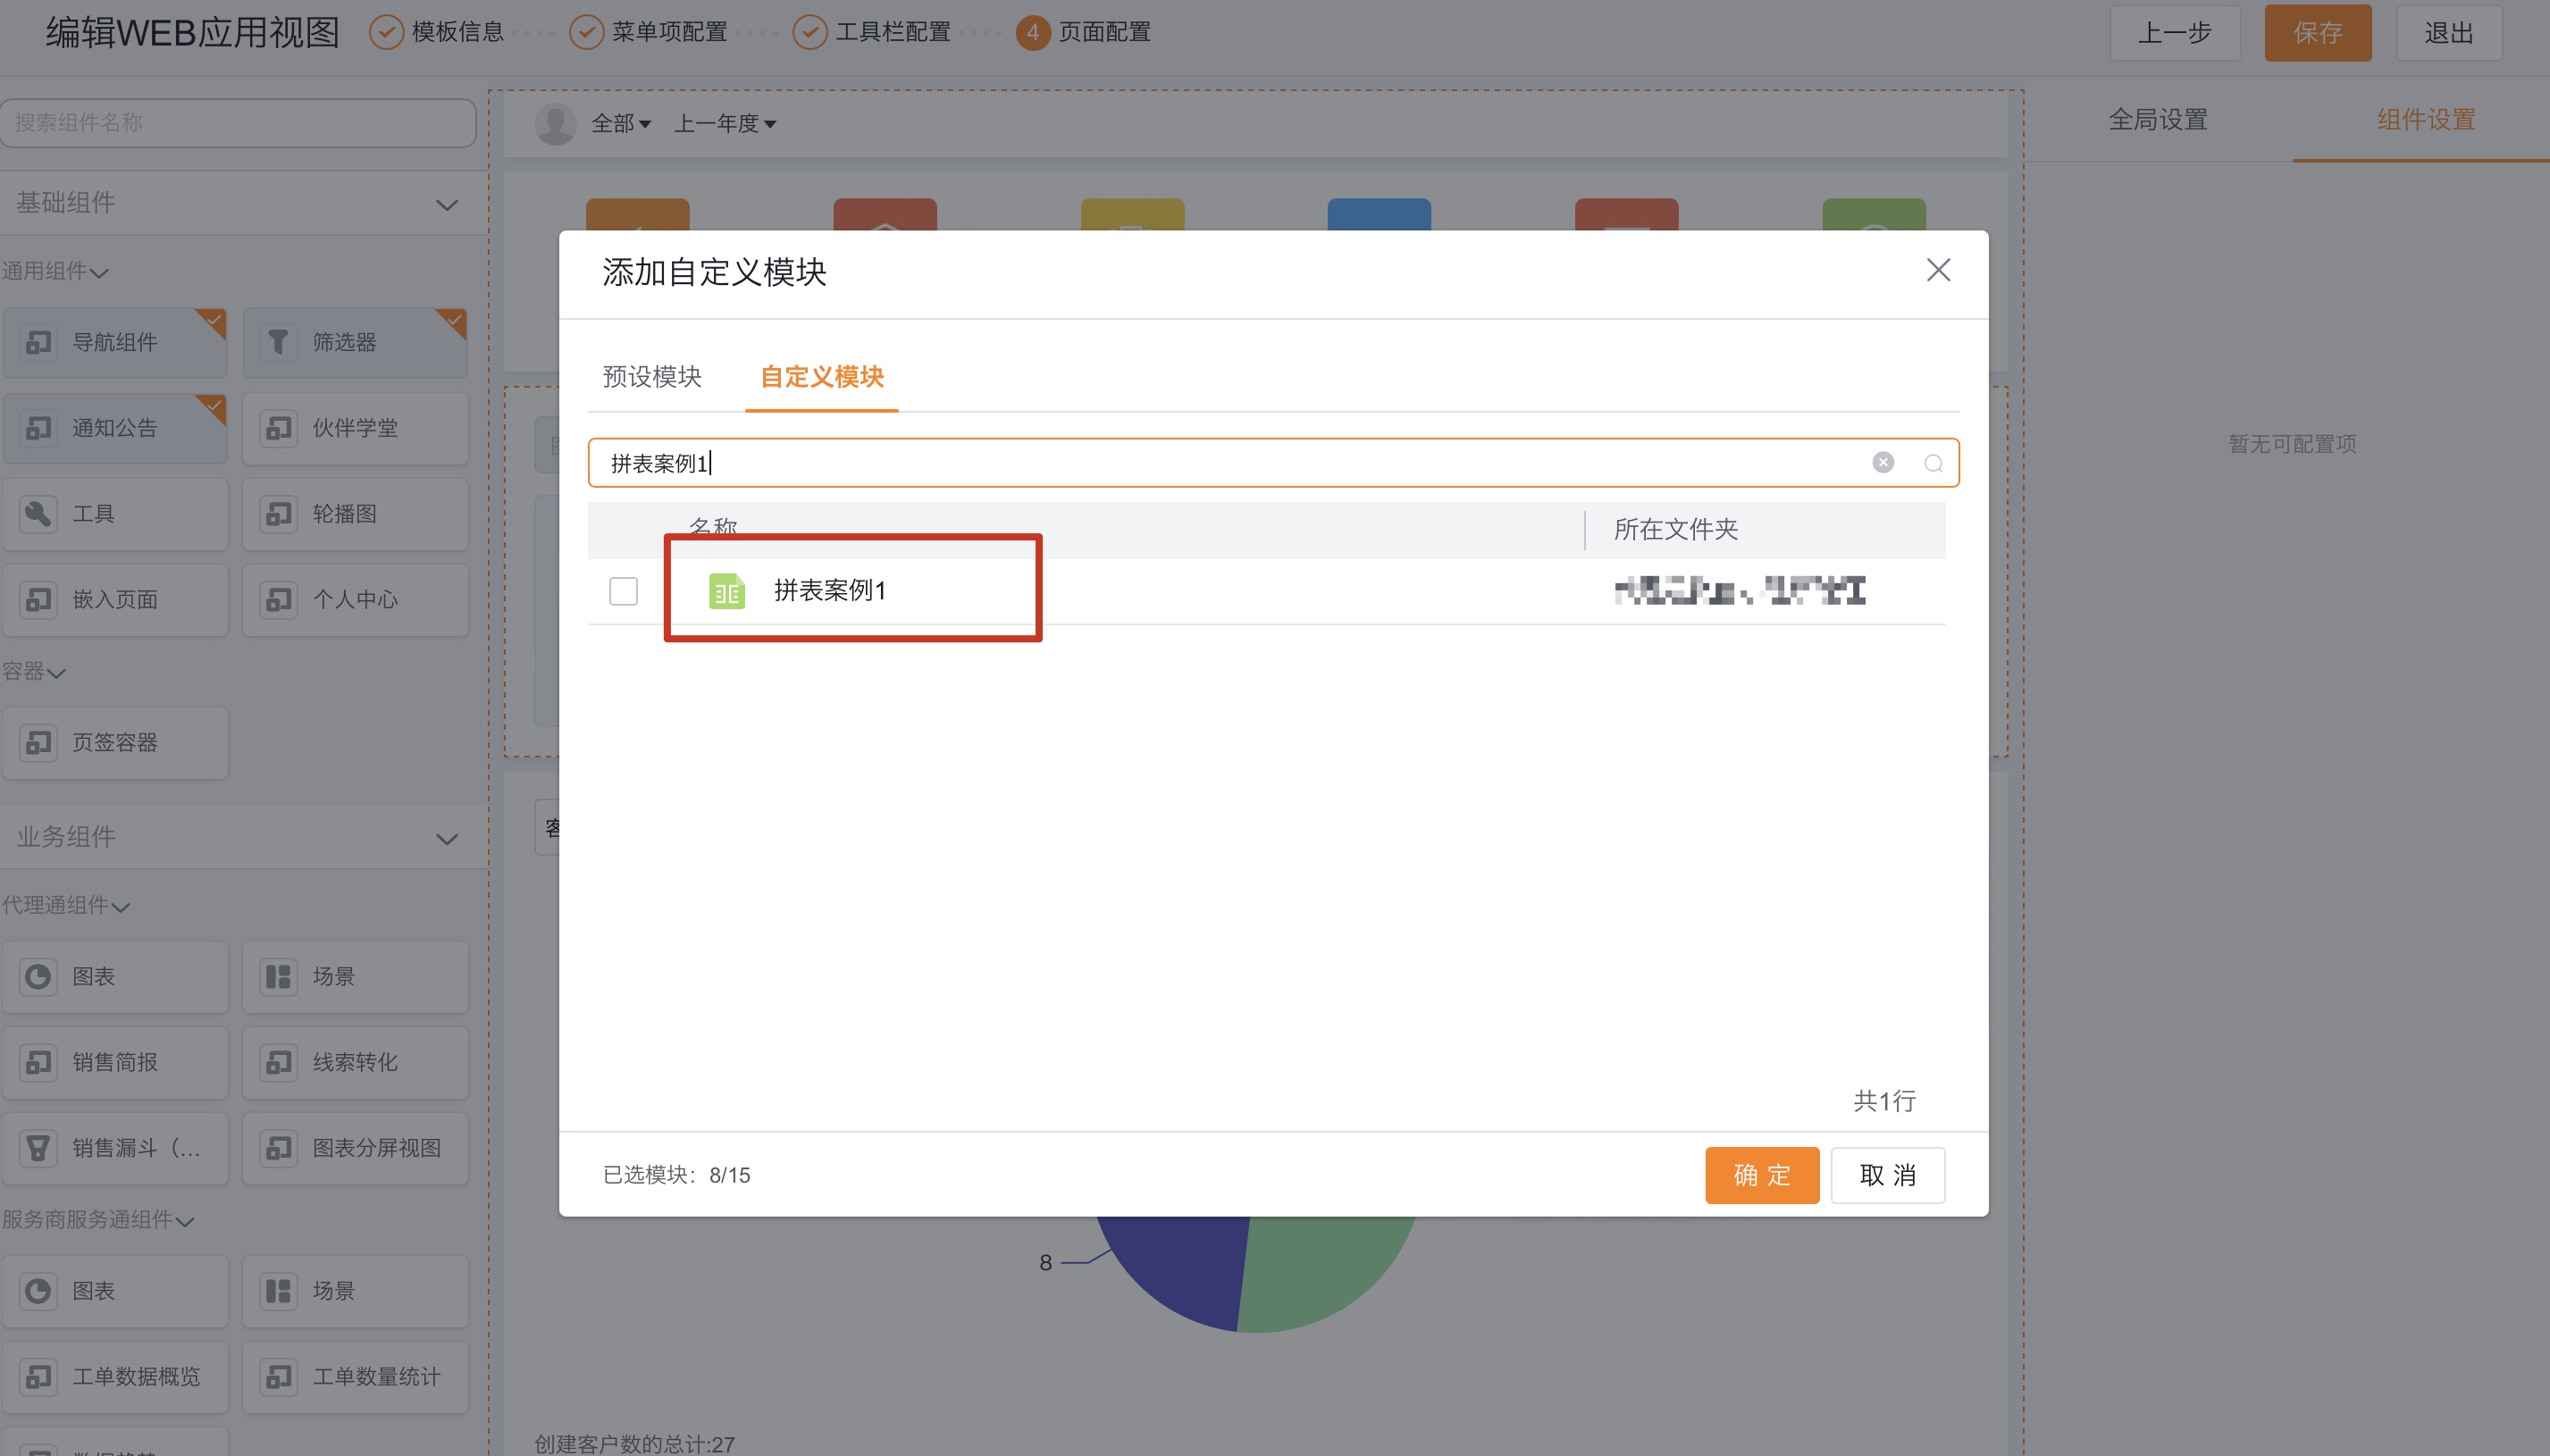Select the 销售漏斗 sales funnel icon
Viewport: 2550px width, 1456px height.
click(x=37, y=1148)
